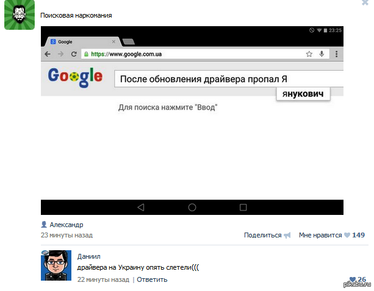Click the person icon next to Александр
Image resolution: width=374 pixels, height=291 pixels.
coord(44,225)
